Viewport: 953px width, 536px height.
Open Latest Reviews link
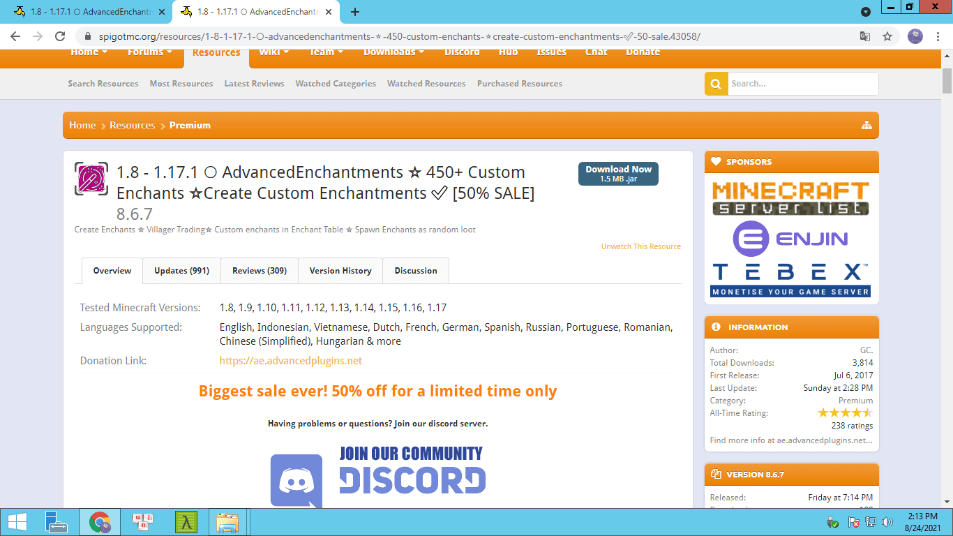pos(254,84)
